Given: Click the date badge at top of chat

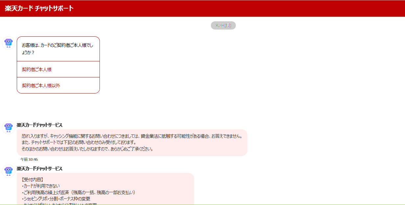Looking at the screenshot, I should pyautogui.click(x=223, y=25).
